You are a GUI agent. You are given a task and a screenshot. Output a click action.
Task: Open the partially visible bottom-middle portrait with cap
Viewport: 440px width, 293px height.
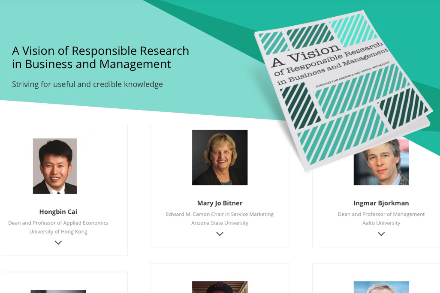[x=220, y=287]
